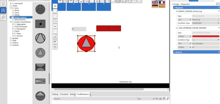Switch language using the German flag
The height and width of the screenshot is (104, 220).
(155, 6)
